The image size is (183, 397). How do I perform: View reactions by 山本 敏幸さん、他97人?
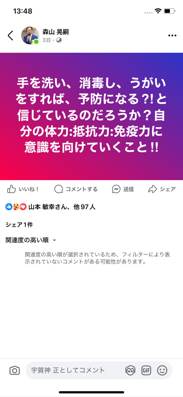pyautogui.click(x=62, y=207)
